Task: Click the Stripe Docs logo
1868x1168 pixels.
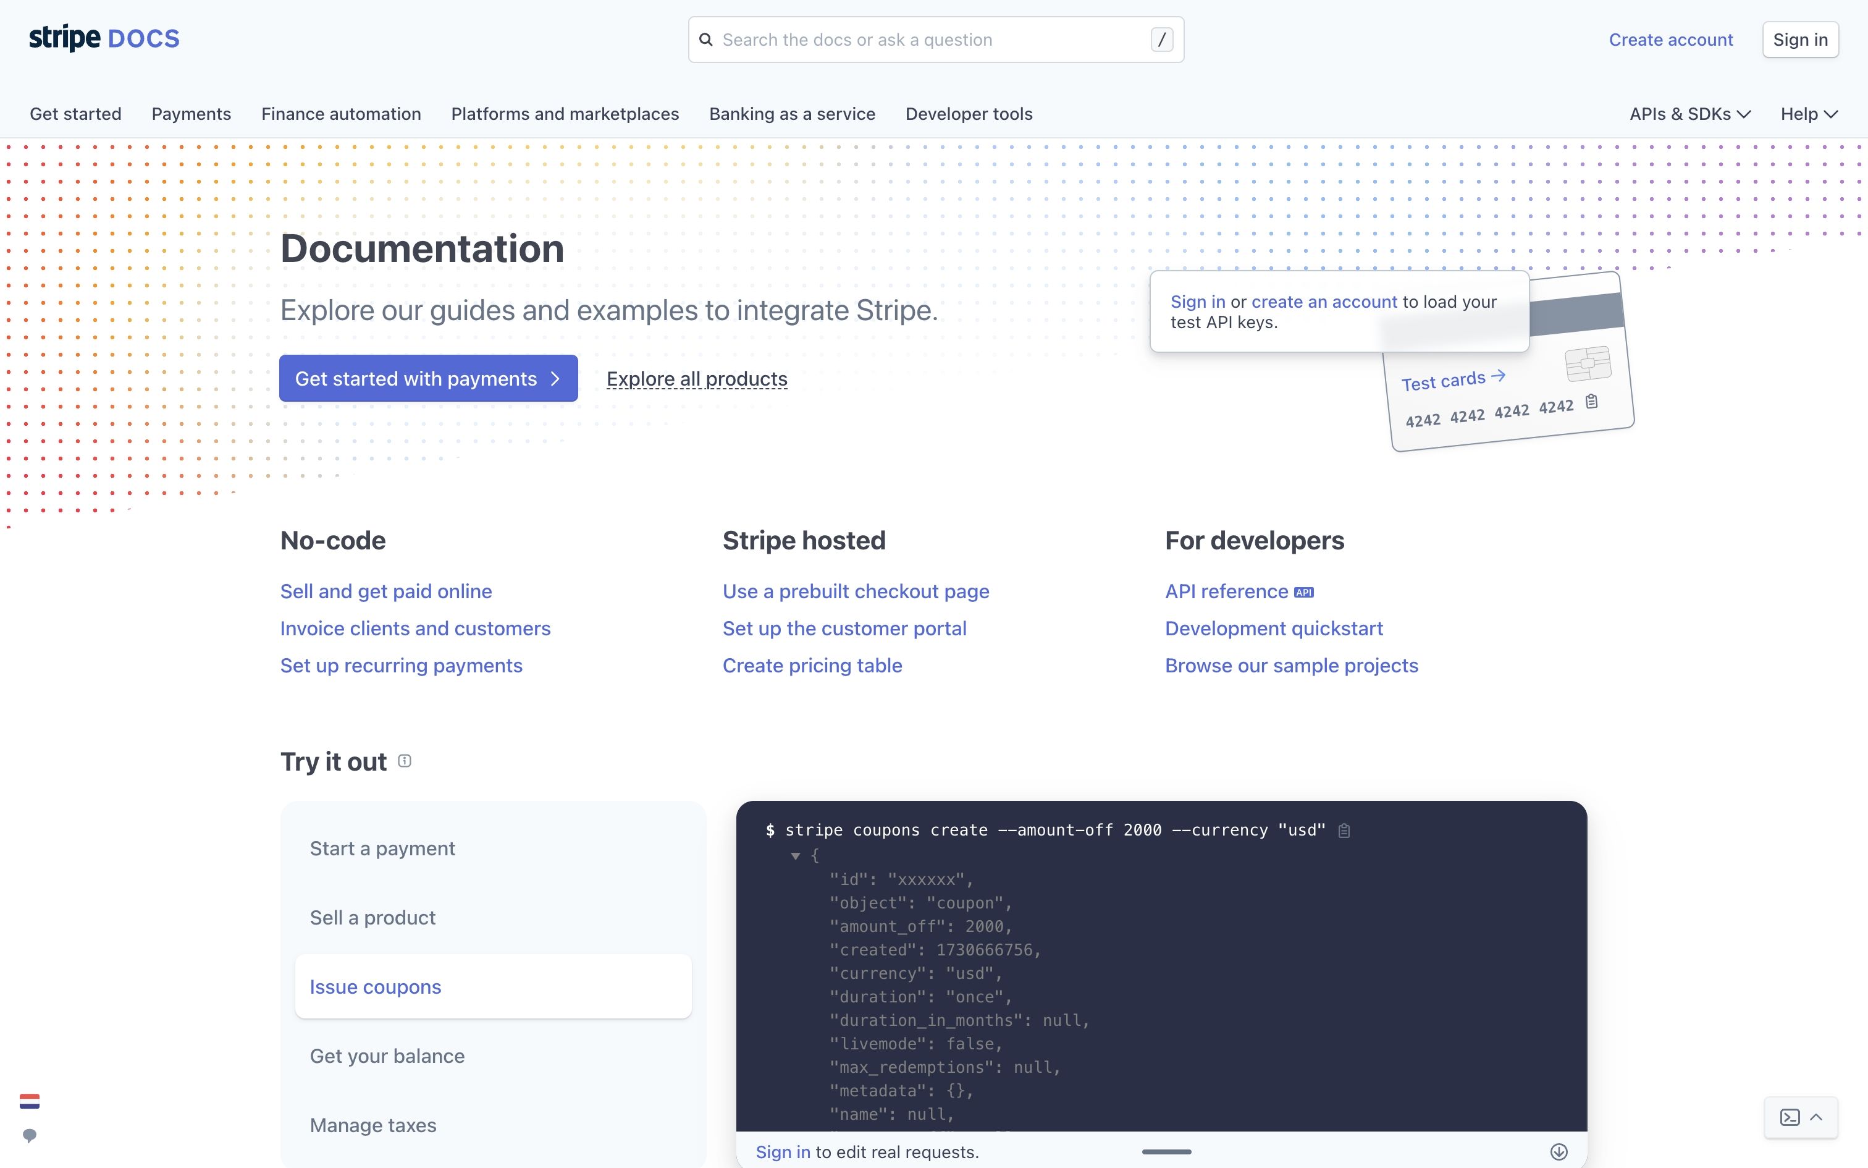Action: [104, 38]
